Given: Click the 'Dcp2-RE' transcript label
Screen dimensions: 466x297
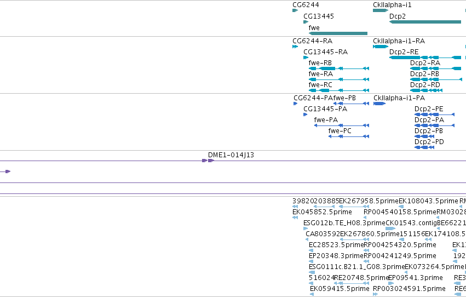Looking at the screenshot, I should [x=404, y=52].
